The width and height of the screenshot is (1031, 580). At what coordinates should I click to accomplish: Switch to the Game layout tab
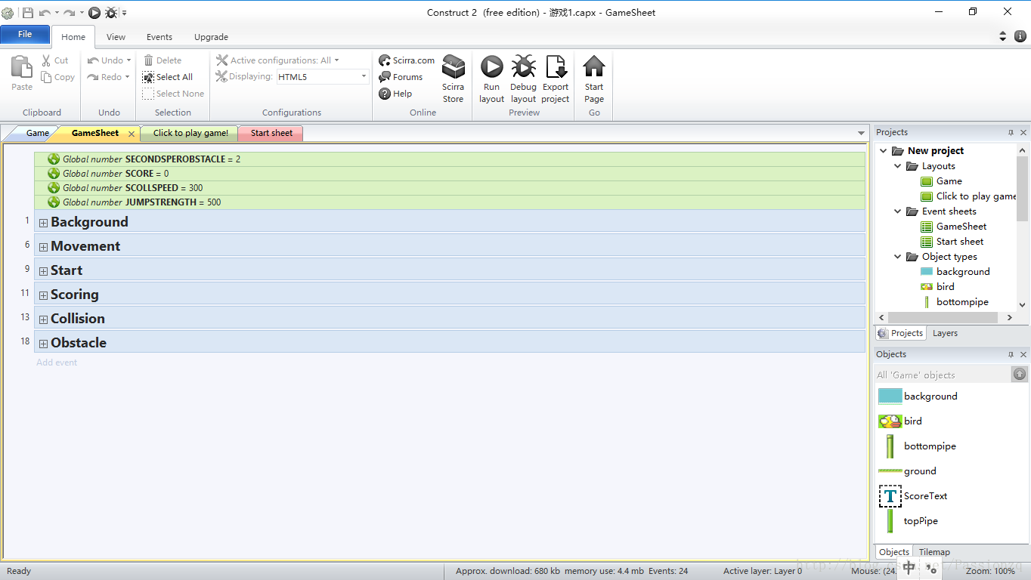click(x=37, y=133)
